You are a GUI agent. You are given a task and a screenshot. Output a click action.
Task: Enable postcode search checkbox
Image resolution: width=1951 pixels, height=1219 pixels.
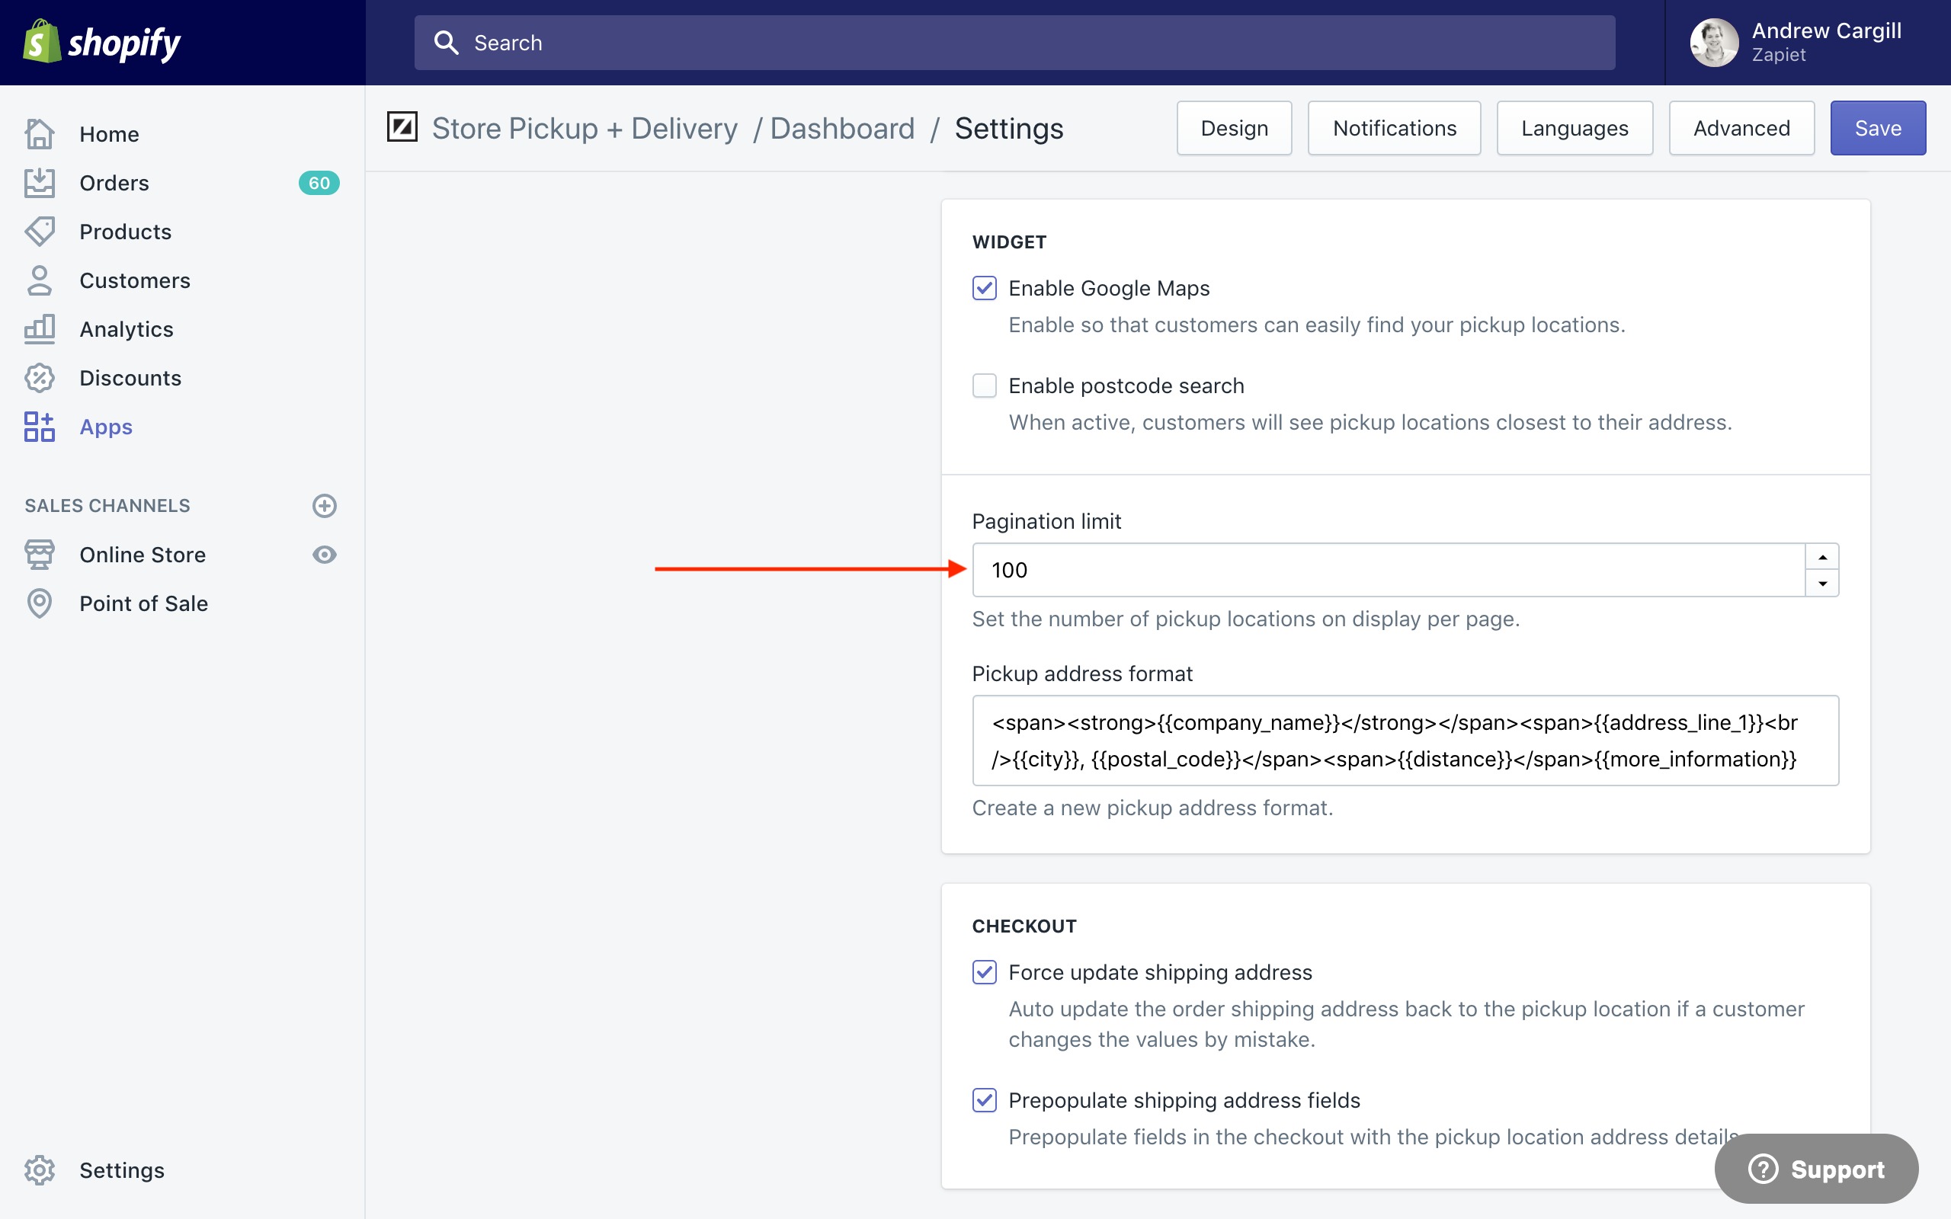(985, 386)
